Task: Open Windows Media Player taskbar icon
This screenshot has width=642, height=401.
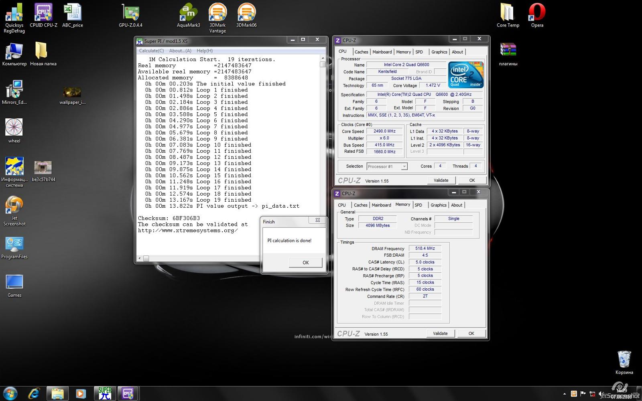Action: coord(81,393)
